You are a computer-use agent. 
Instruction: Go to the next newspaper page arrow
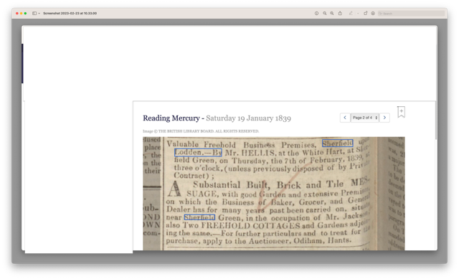click(384, 118)
